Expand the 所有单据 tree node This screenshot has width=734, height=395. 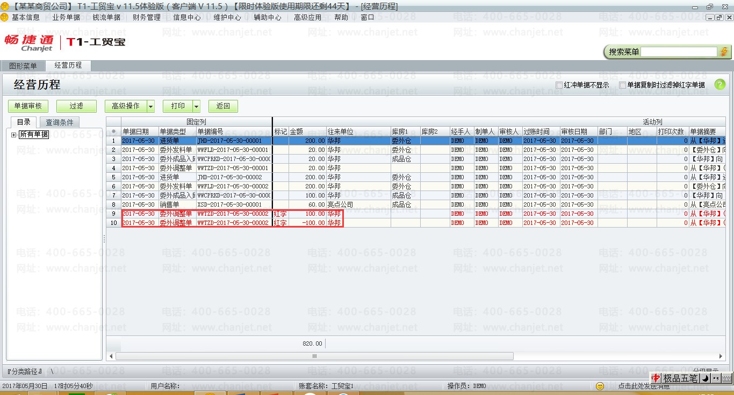13,135
